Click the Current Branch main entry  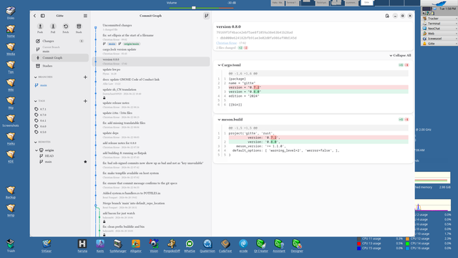pos(60,49)
